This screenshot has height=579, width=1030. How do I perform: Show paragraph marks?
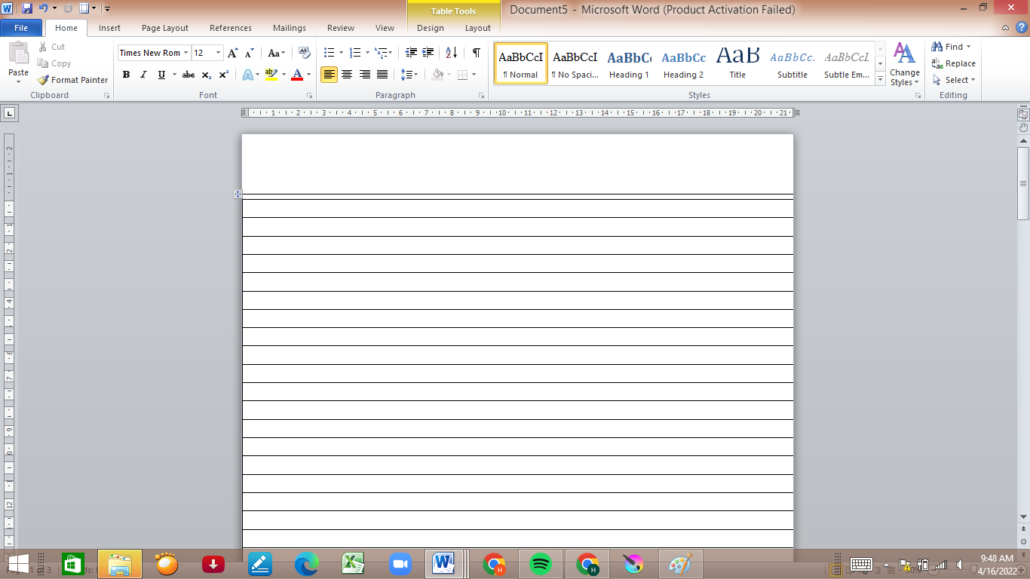[475, 54]
